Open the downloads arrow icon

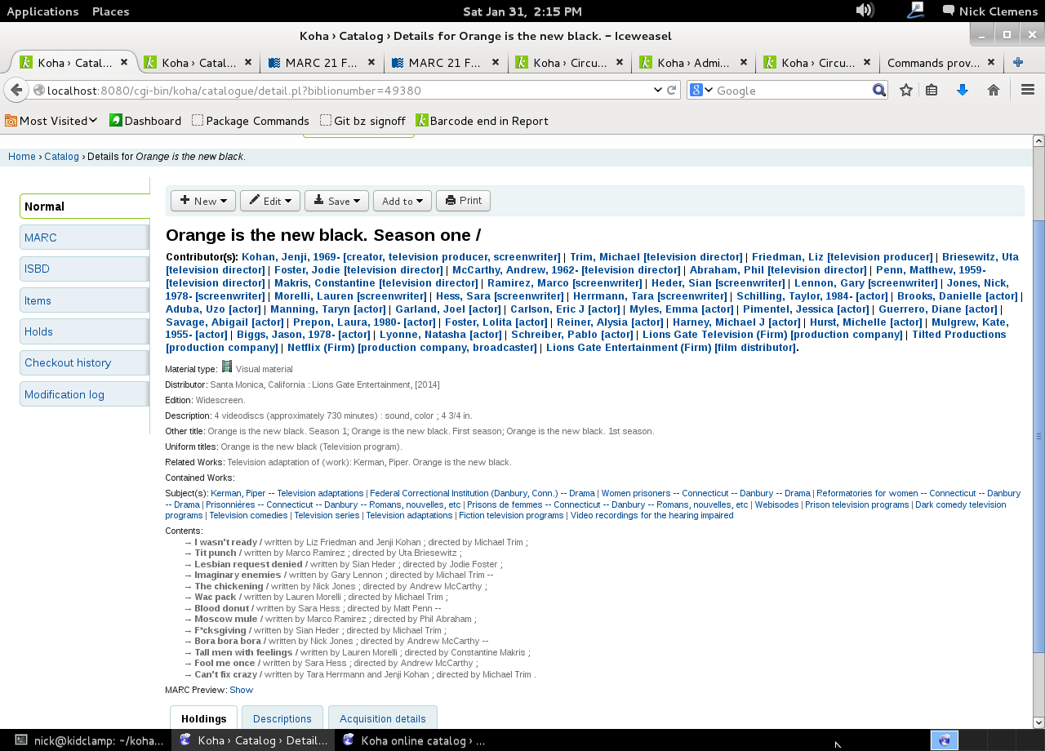[963, 90]
